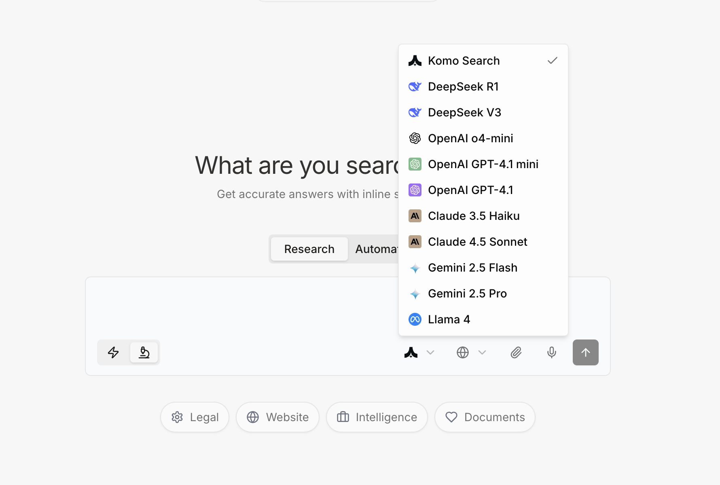Select Claude 3.5 Haiku model
The image size is (720, 485).
(483, 216)
